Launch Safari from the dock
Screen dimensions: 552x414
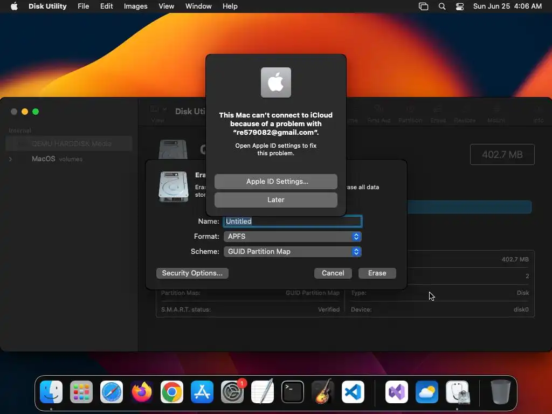(x=112, y=392)
